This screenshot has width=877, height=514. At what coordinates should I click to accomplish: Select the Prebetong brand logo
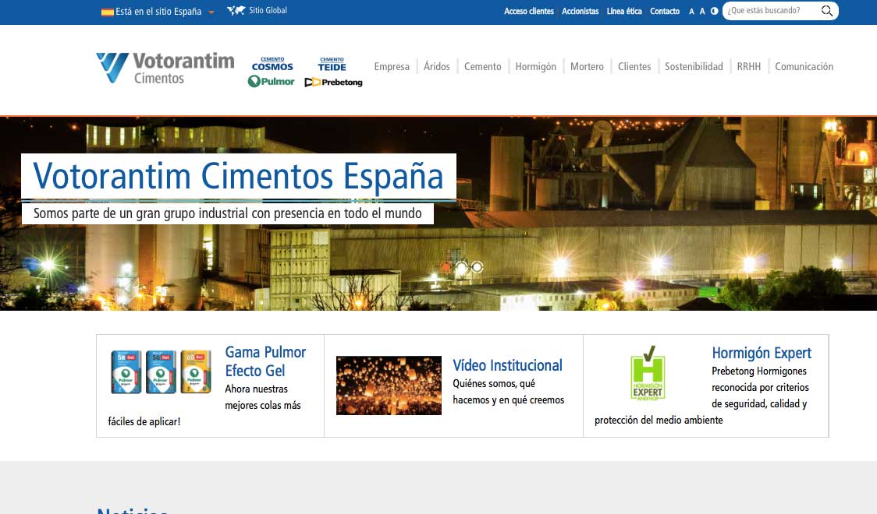pos(333,81)
